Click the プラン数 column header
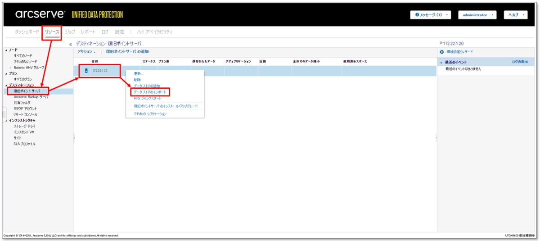This screenshot has height=241, width=540. (x=164, y=61)
